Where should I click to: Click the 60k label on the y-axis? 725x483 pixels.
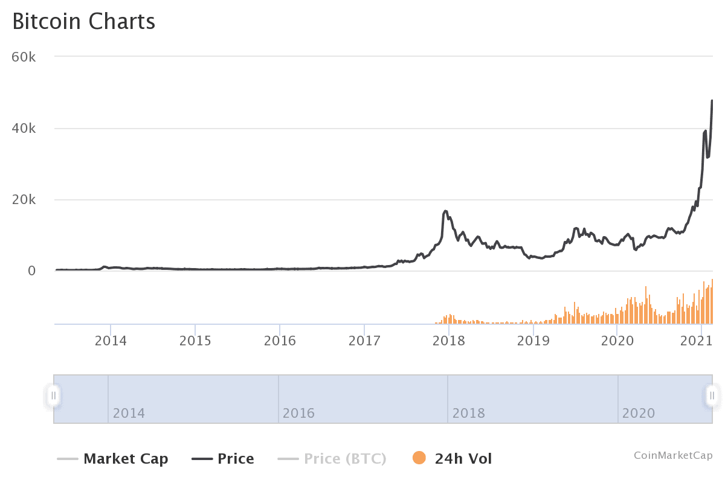25,57
